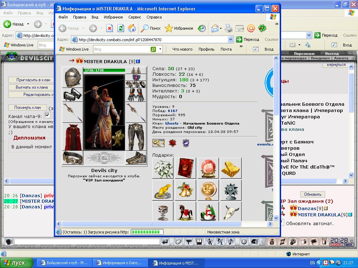Viewport: 358px width, 268px height.
Task: Switch to Бойцовский клуб taskbar window
Action: [65, 263]
